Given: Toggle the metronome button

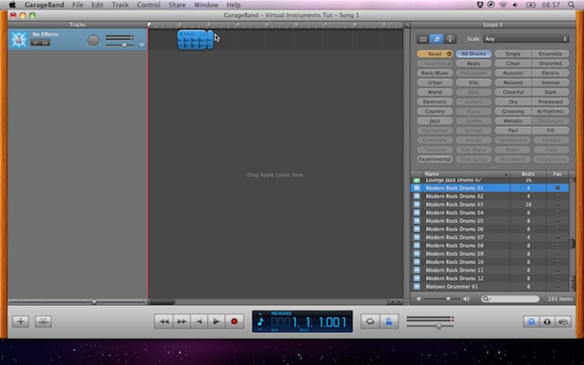Looking at the screenshot, I should [x=389, y=321].
